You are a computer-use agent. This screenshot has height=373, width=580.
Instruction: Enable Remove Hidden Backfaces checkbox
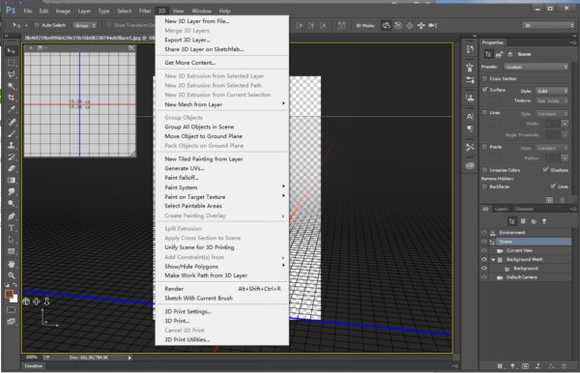coord(484,186)
